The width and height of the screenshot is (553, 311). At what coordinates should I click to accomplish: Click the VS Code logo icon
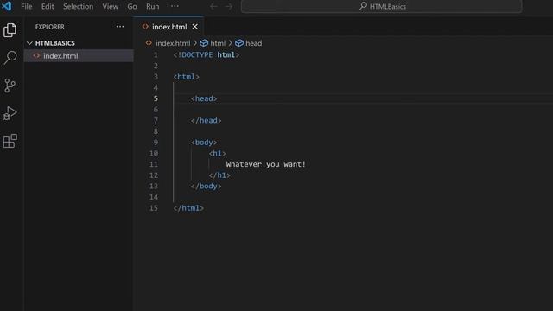coord(7,6)
